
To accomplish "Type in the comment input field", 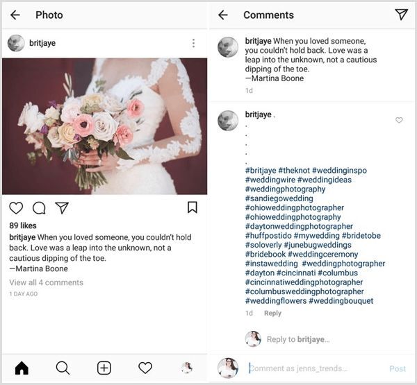I will click(306, 368).
